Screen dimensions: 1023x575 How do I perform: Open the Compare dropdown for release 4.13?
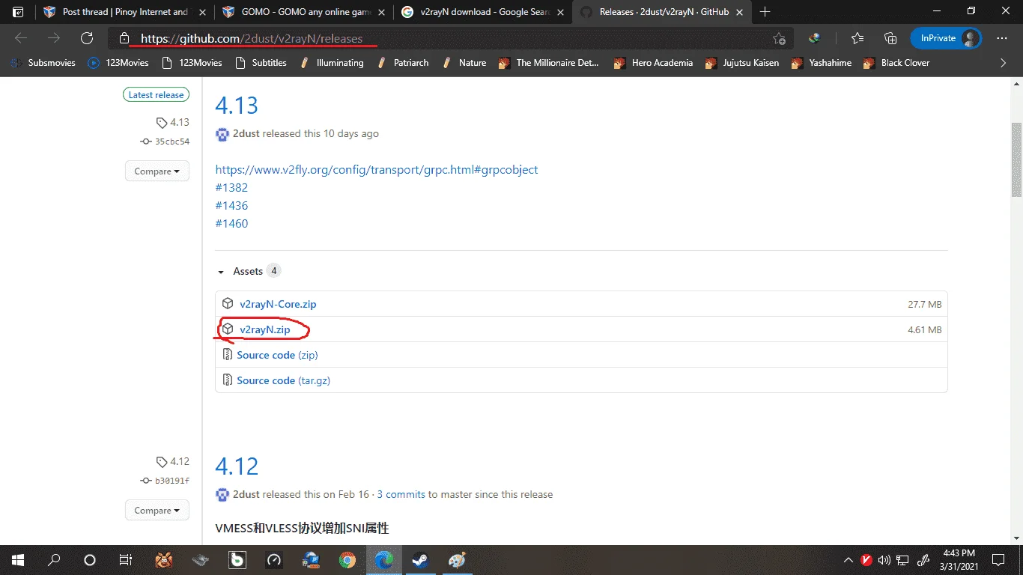[157, 171]
